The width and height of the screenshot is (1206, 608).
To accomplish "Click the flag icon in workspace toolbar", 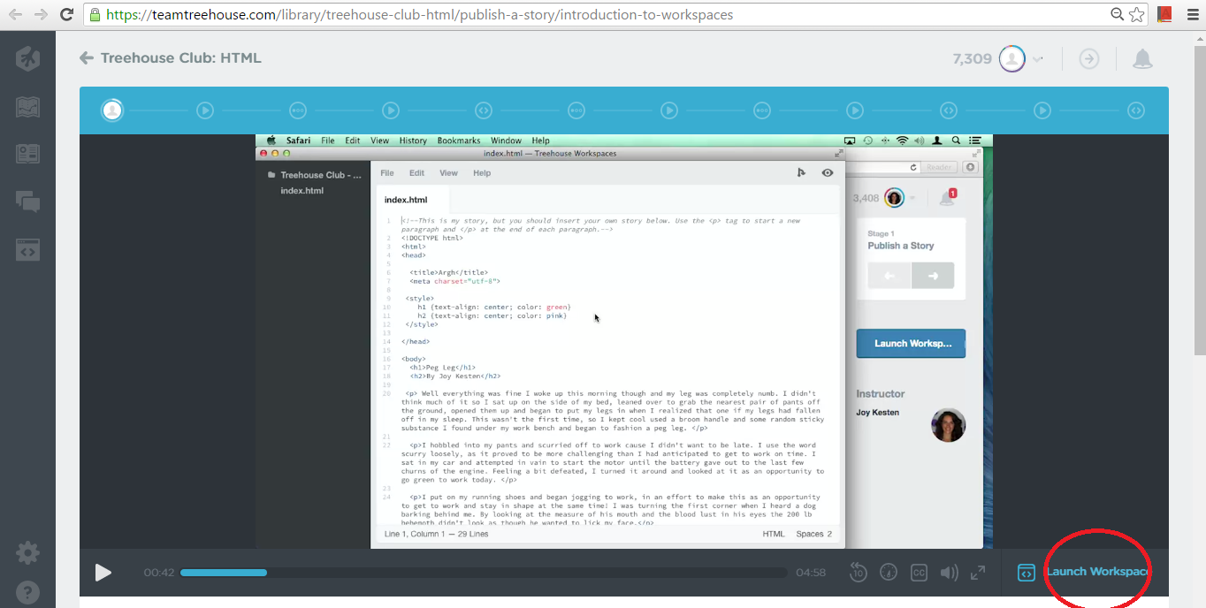I will (801, 173).
